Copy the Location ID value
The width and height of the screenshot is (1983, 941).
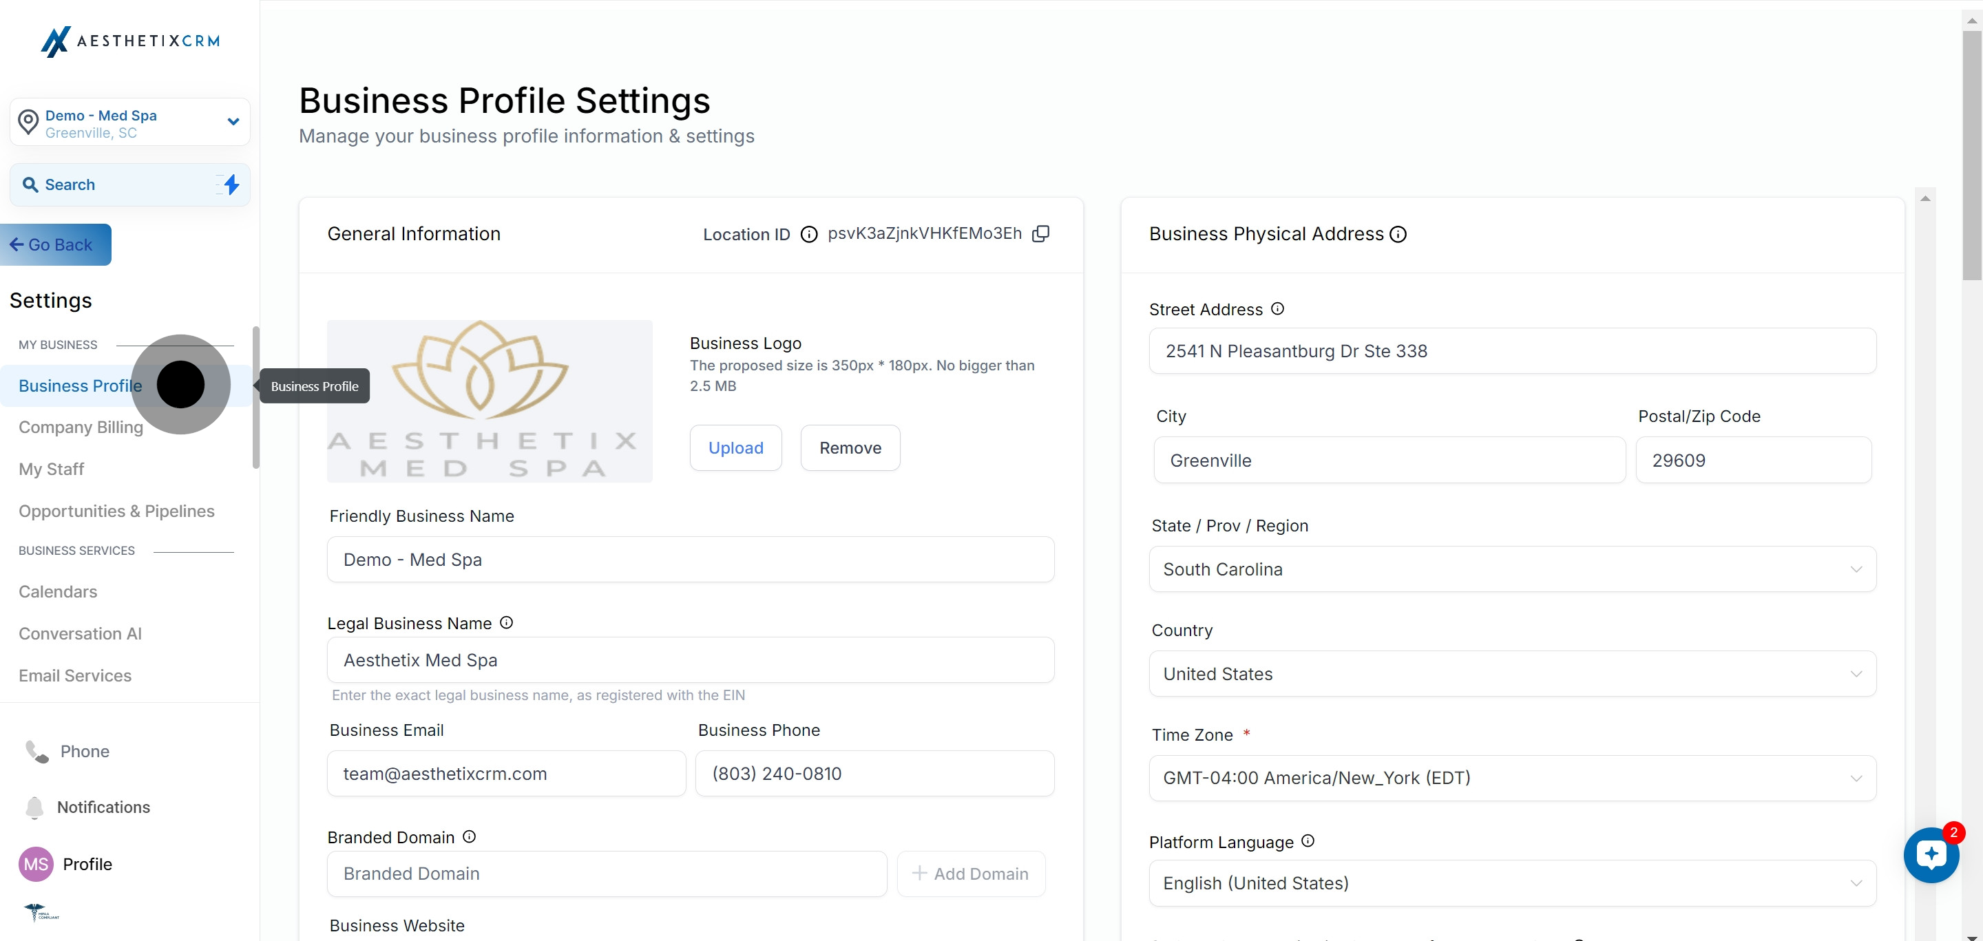click(1041, 233)
